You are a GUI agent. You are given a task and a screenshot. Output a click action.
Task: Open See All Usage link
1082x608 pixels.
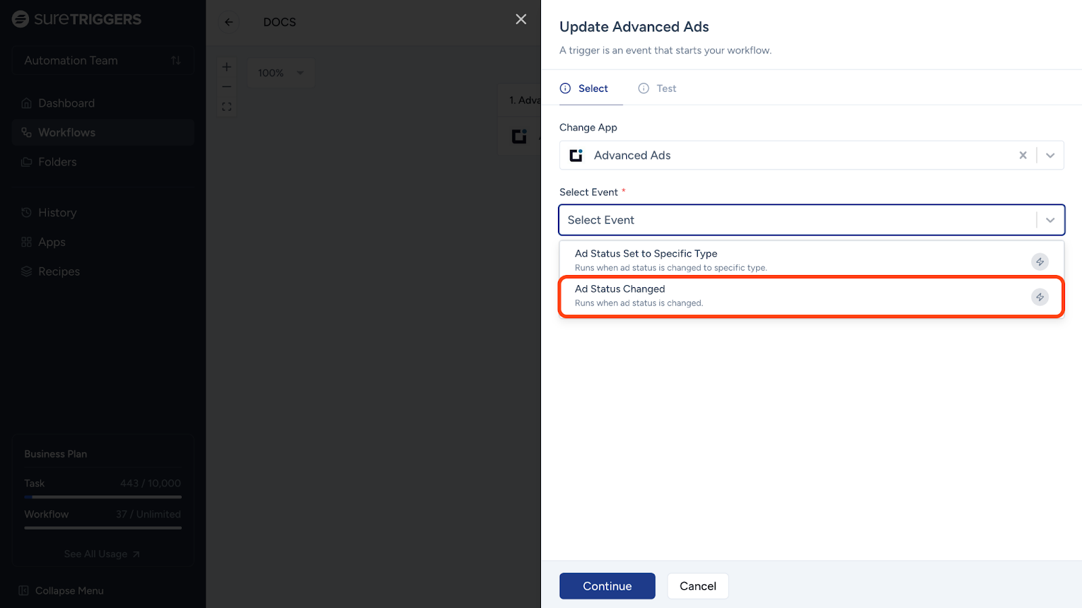click(x=101, y=554)
